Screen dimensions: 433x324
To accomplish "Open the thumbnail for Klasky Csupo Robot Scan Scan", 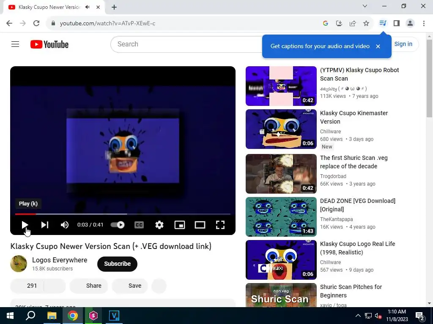I will coord(281,86).
